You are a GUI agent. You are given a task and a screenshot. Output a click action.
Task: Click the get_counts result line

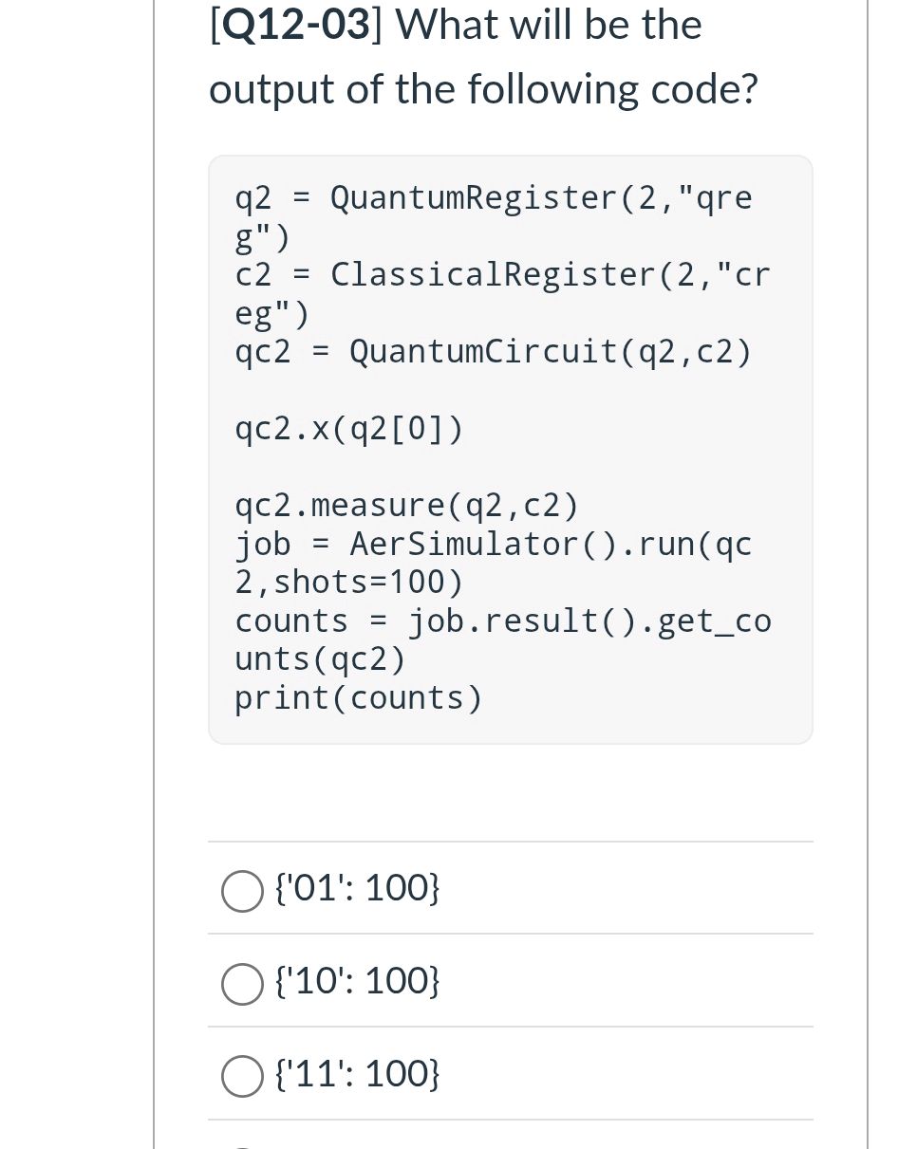pyautogui.click(x=503, y=620)
